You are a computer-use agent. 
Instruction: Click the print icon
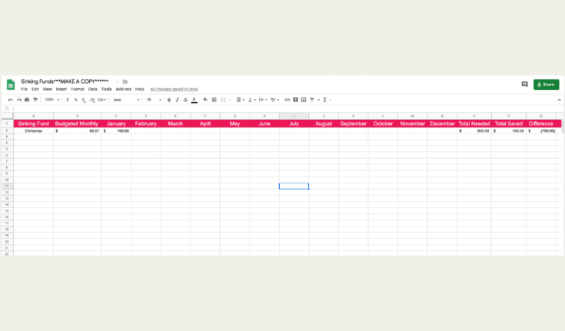pyautogui.click(x=27, y=100)
